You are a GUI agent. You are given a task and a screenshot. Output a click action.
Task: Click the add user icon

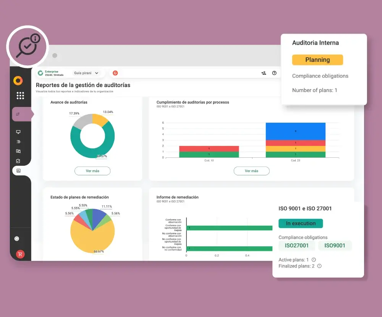[x=264, y=73]
